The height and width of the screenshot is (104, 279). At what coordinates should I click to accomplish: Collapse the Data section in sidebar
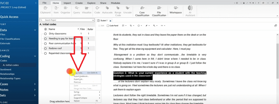35,30
